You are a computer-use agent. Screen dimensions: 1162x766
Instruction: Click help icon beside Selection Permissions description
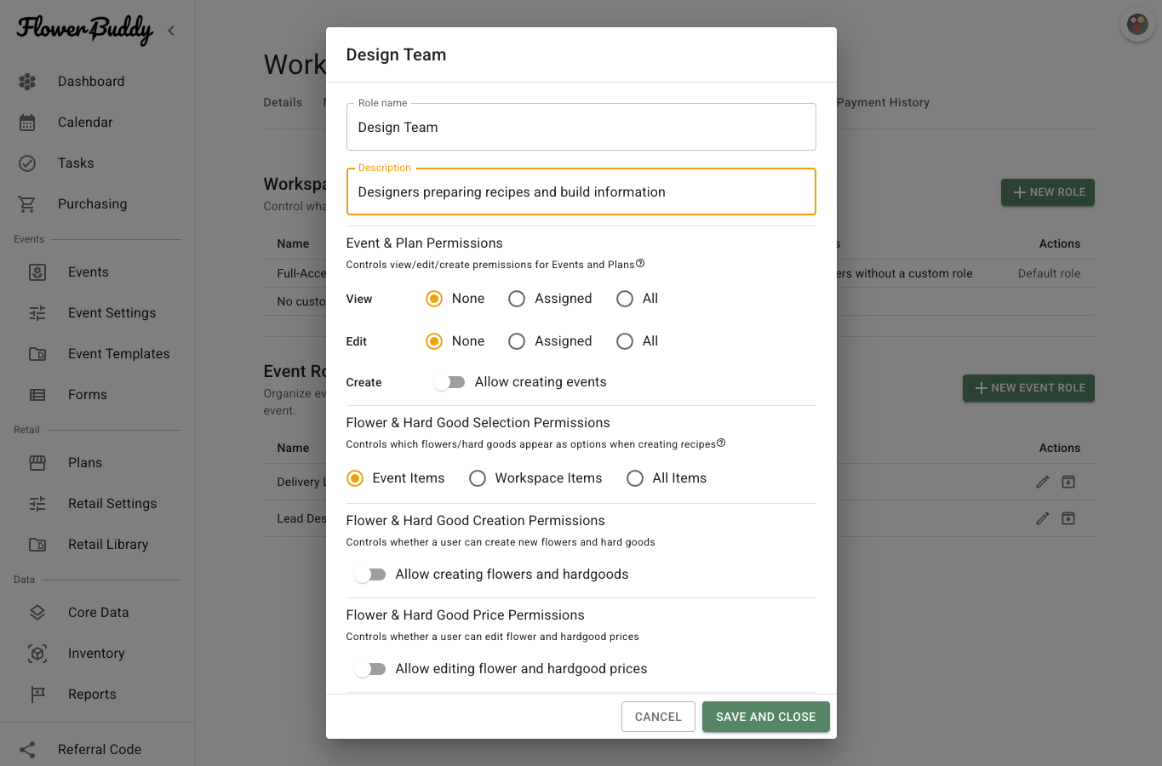click(721, 443)
